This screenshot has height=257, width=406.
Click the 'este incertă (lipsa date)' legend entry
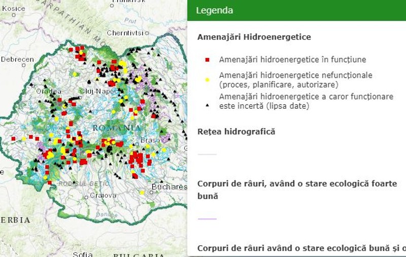pyautogui.click(x=264, y=106)
